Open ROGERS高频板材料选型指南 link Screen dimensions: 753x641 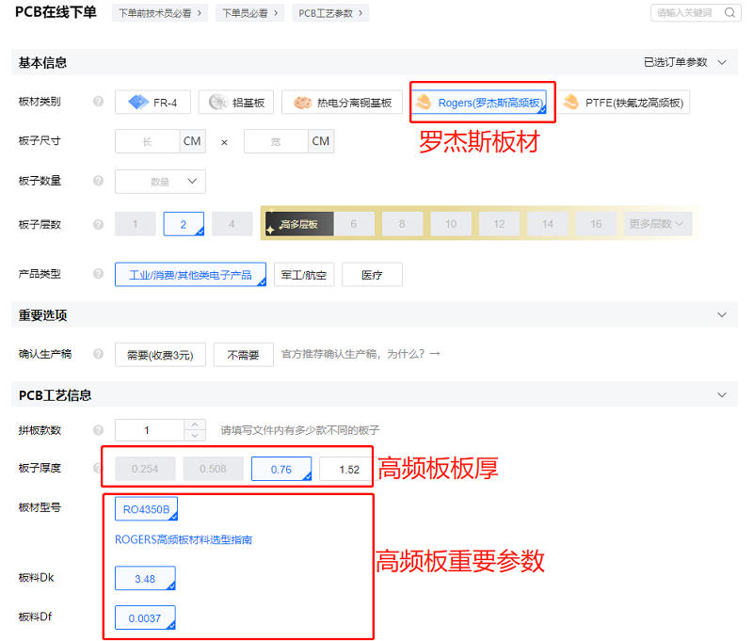point(184,540)
